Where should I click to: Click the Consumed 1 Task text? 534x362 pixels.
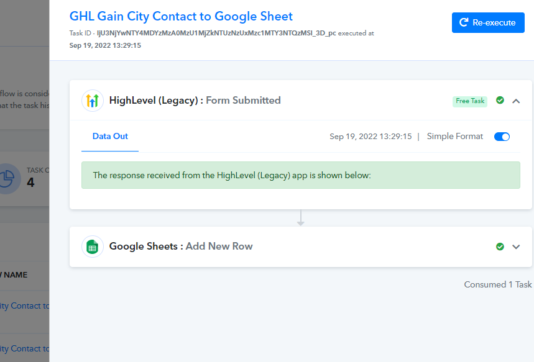pyautogui.click(x=498, y=284)
